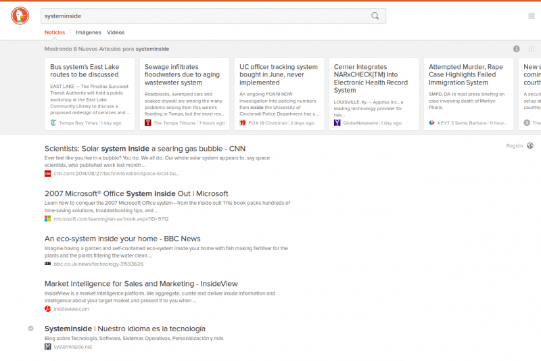Image resolution: width=541 pixels, height=361 pixels.
Task: Click the news info icon
Action: pyautogui.click(x=516, y=49)
